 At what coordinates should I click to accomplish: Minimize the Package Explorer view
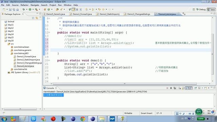(37, 14)
